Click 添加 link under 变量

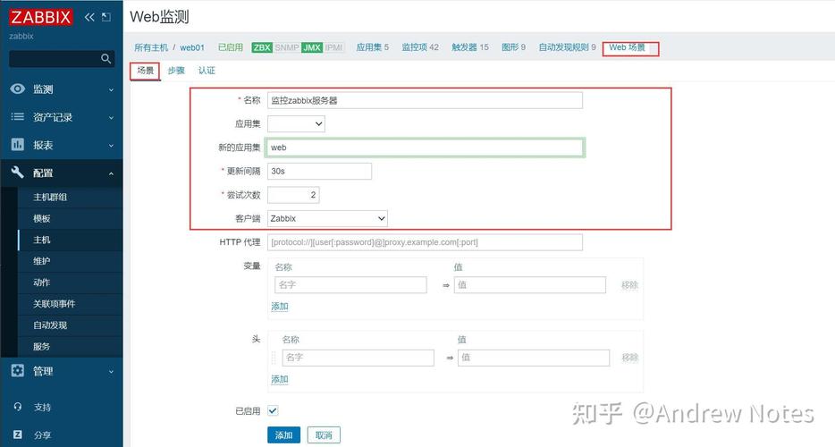[x=280, y=307]
